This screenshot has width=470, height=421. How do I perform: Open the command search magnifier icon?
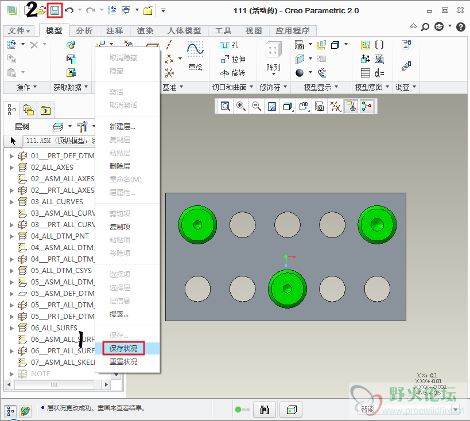tap(425, 27)
